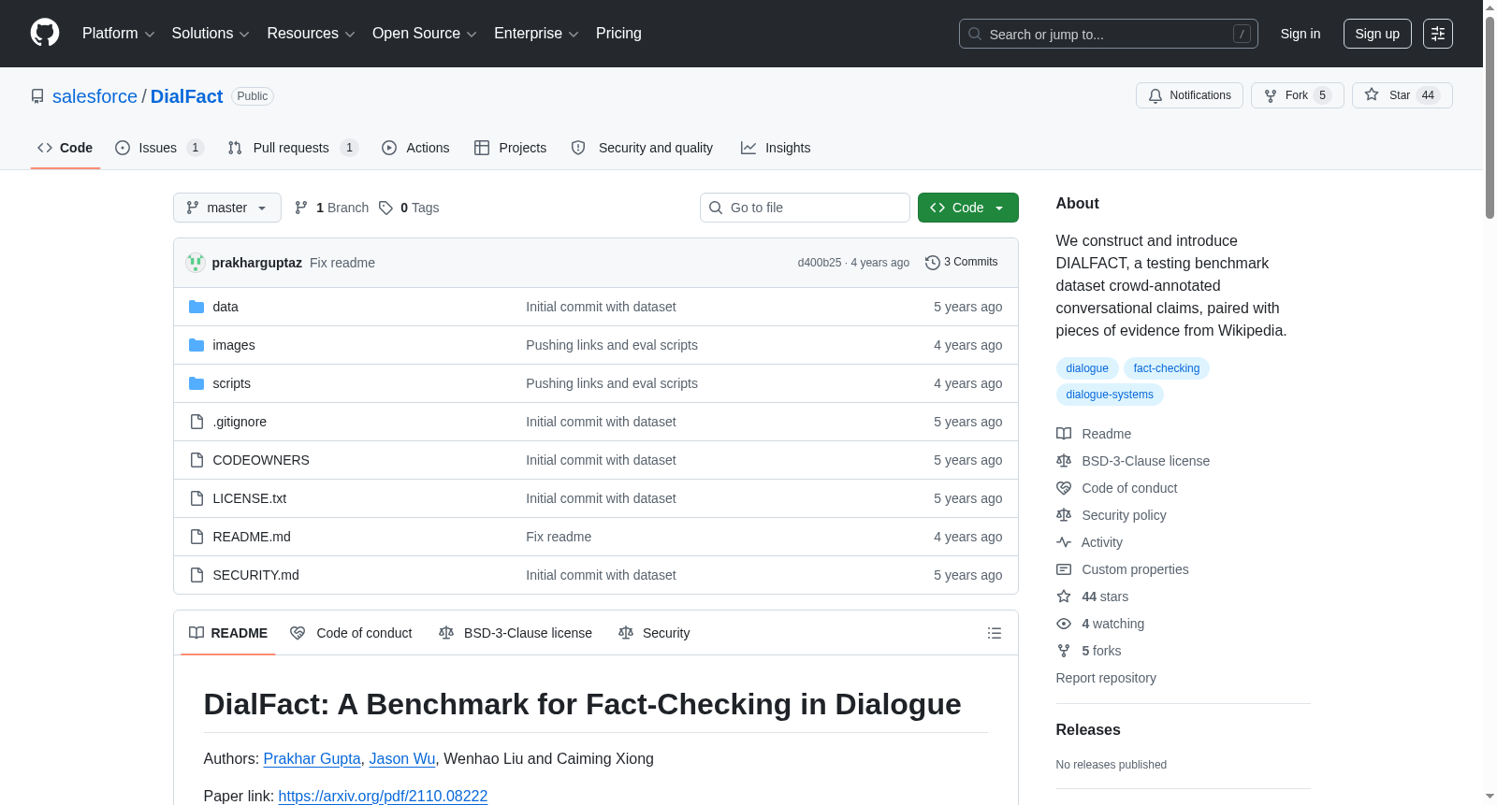Click the Sign up button
Viewport: 1497px width, 805px height.
[x=1377, y=34]
